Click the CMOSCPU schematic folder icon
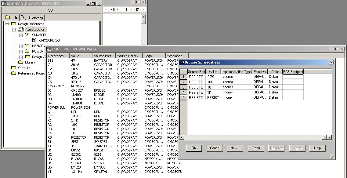Image resolution: width=347 pixels, height=178 pixels. (x=27, y=35)
